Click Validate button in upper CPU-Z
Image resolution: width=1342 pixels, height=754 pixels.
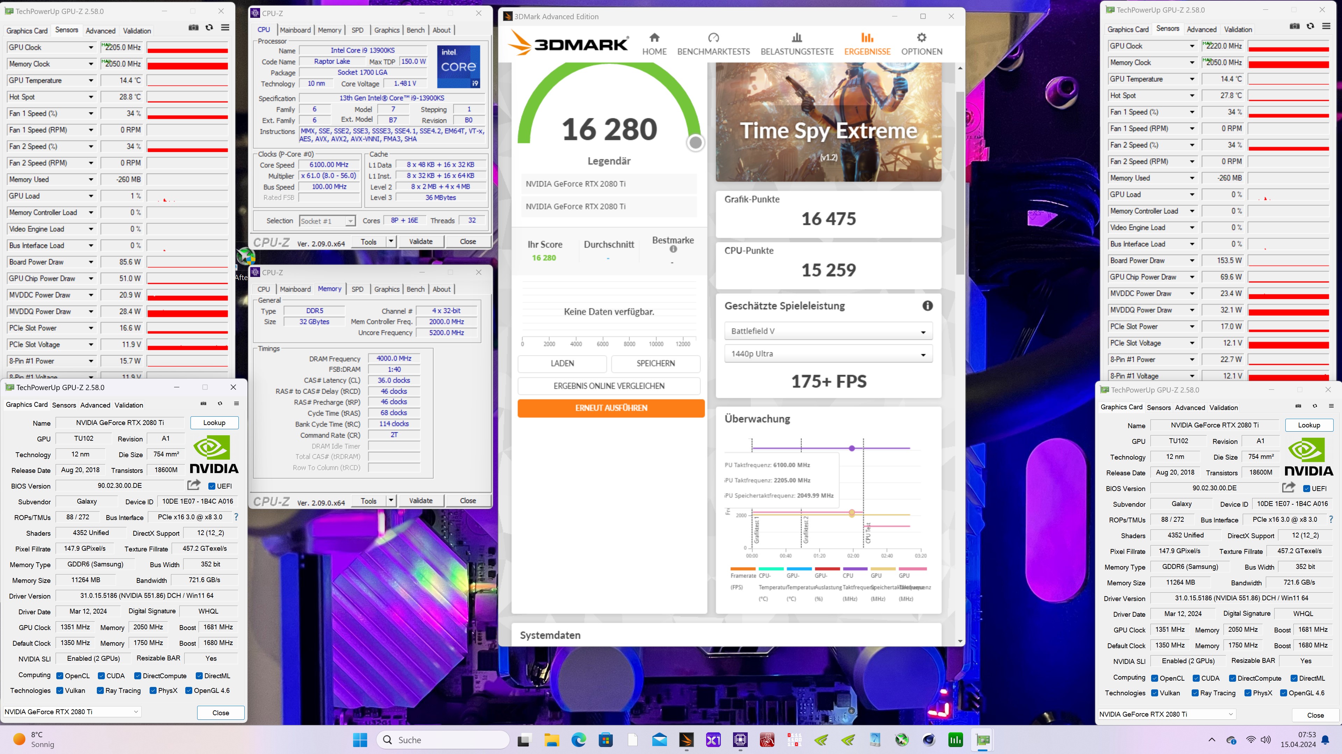pos(421,241)
